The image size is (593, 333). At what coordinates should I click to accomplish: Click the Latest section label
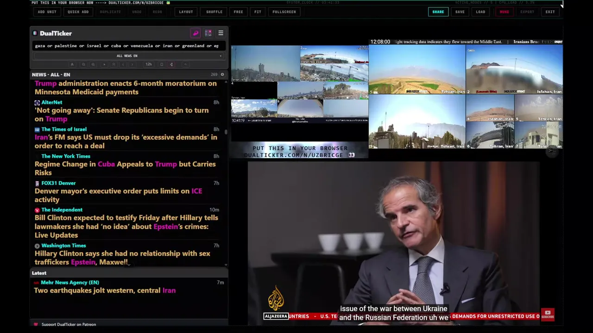tap(39, 273)
